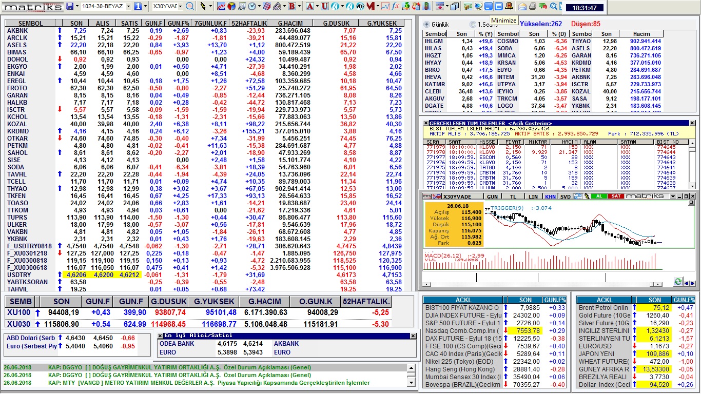
Task: Expand dropdown beside pink filter icon
Action: pos(446,6)
